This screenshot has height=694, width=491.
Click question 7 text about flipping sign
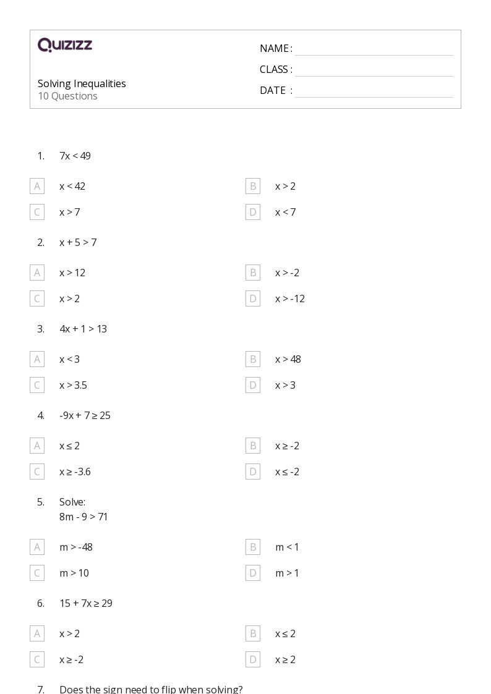point(151,689)
